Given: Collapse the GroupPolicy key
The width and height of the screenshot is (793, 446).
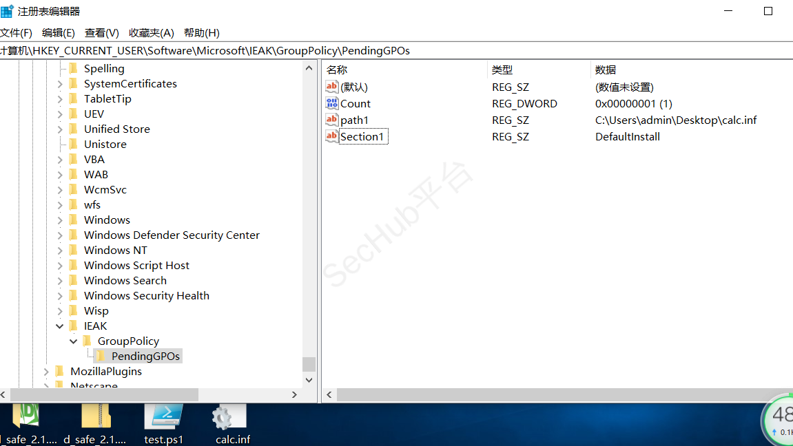Looking at the screenshot, I should (73, 341).
